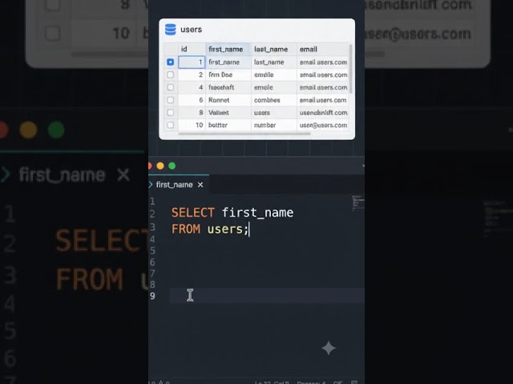Uncheck the checkbox for row id 1
Viewport: 513px width, 384px height.
point(170,62)
